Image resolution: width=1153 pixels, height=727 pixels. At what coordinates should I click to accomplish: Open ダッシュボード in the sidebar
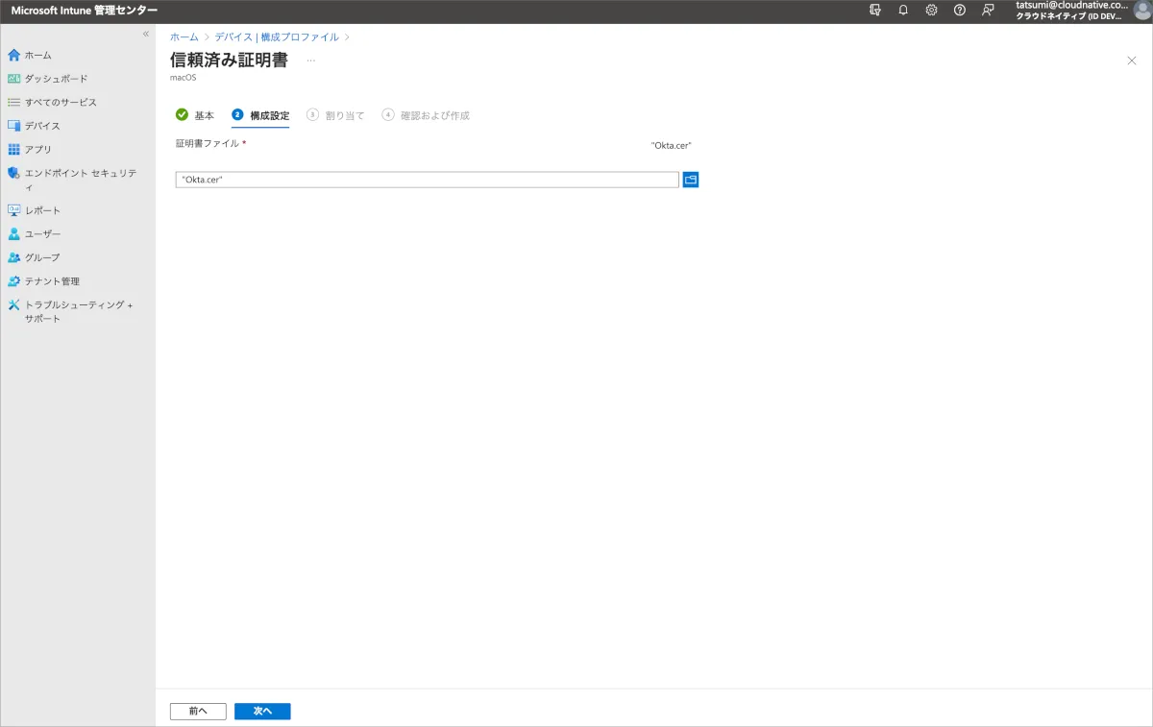pos(56,79)
